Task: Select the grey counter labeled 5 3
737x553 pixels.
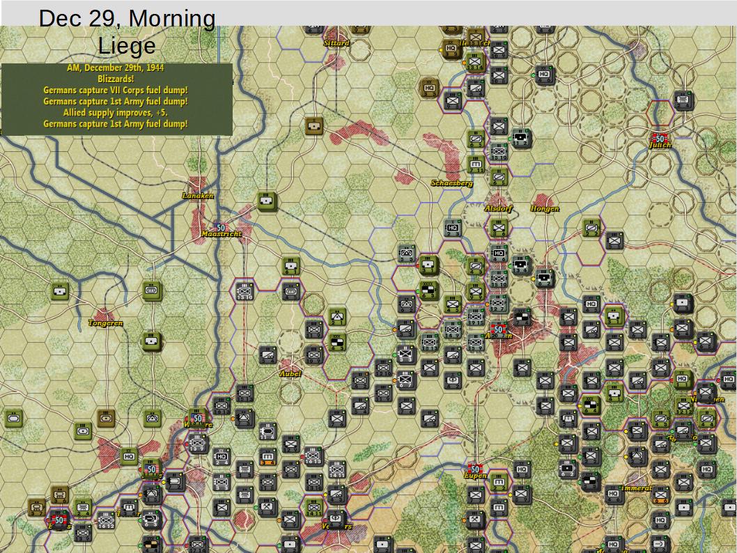Action: (x=407, y=254)
